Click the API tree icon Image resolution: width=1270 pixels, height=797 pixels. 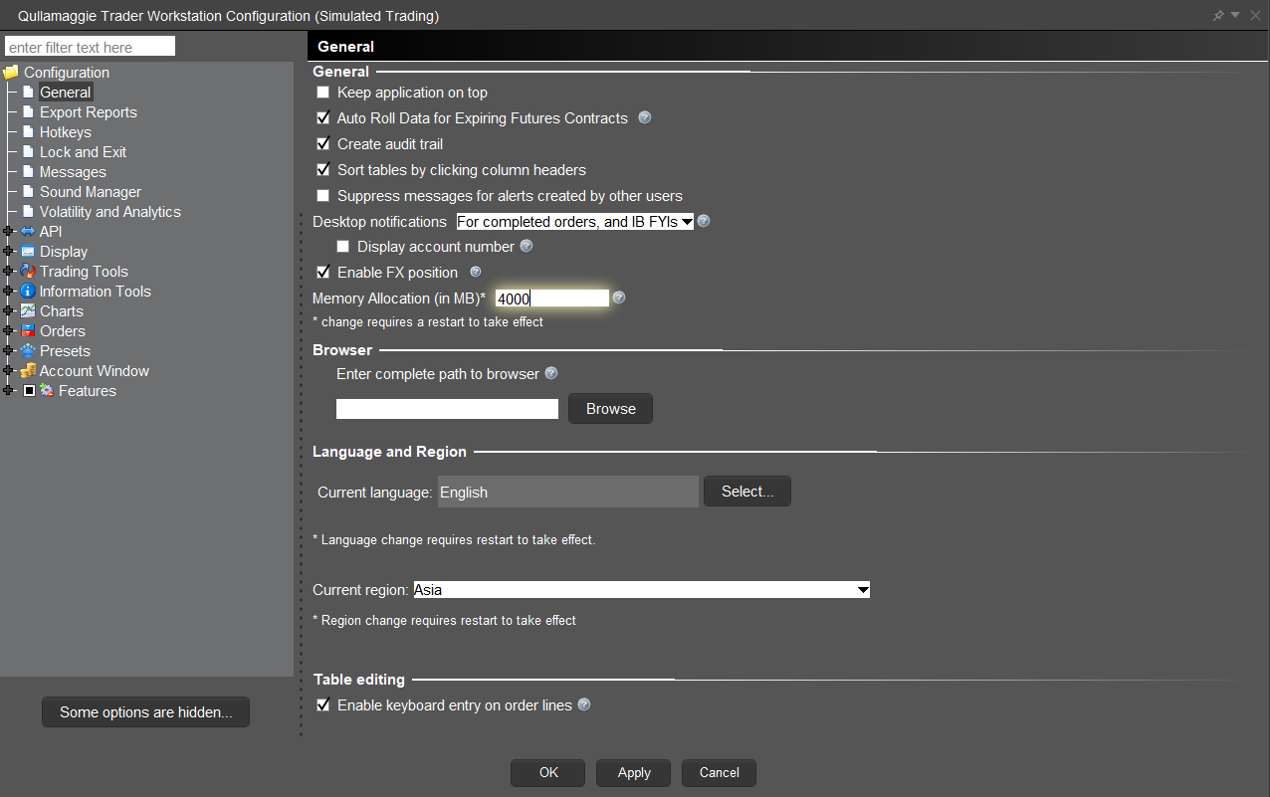(28, 232)
